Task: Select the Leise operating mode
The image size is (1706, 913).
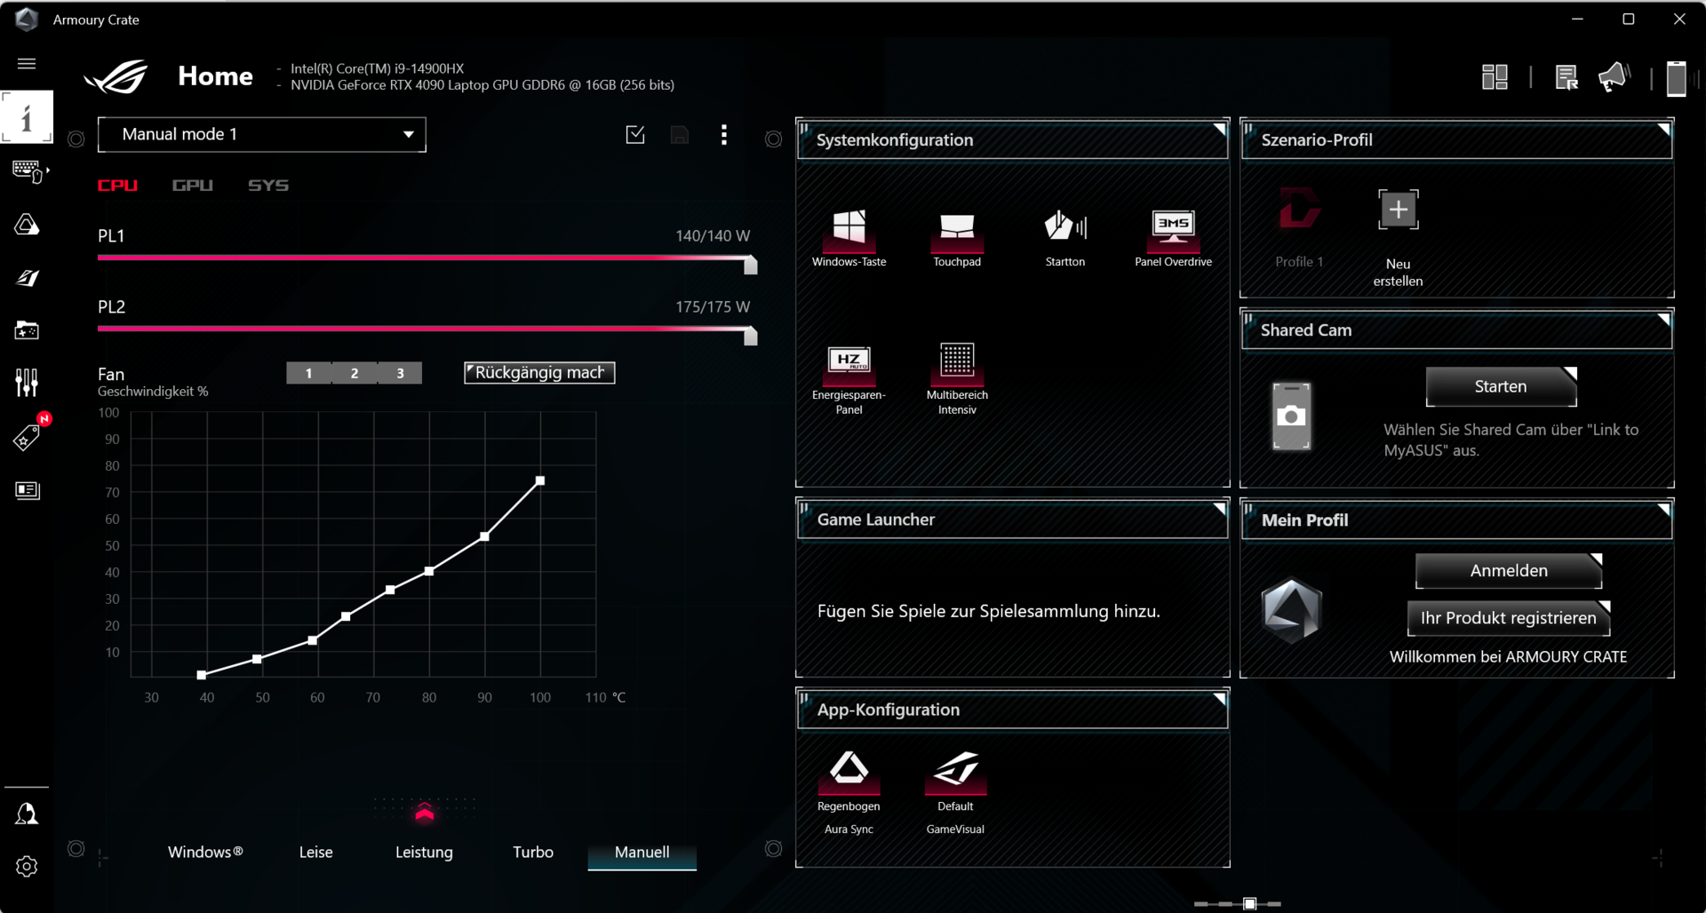Action: coord(316,852)
